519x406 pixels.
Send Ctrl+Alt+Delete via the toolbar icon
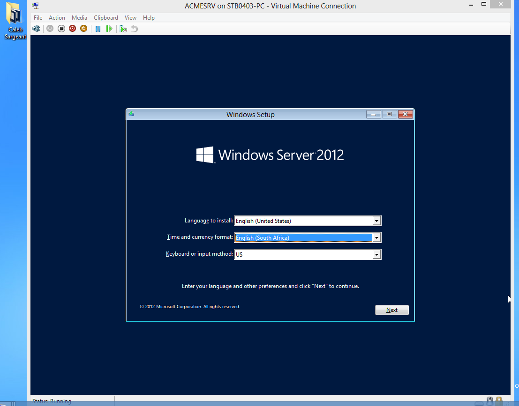(36, 29)
